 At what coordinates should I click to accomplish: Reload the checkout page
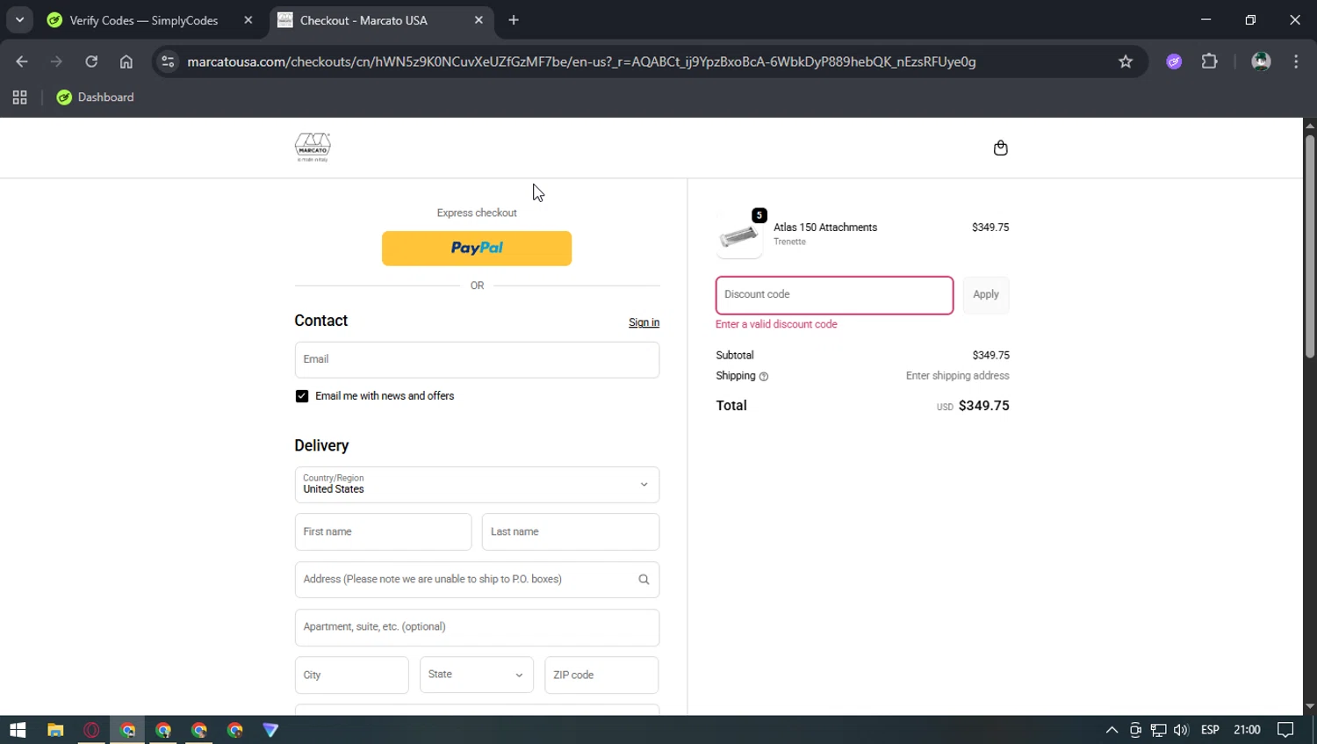(x=91, y=61)
